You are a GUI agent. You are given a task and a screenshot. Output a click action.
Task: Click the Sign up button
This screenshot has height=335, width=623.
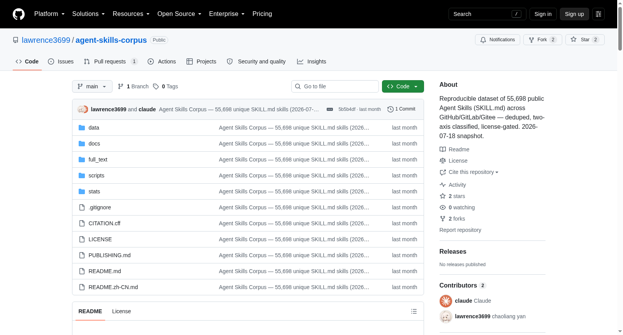point(575,14)
